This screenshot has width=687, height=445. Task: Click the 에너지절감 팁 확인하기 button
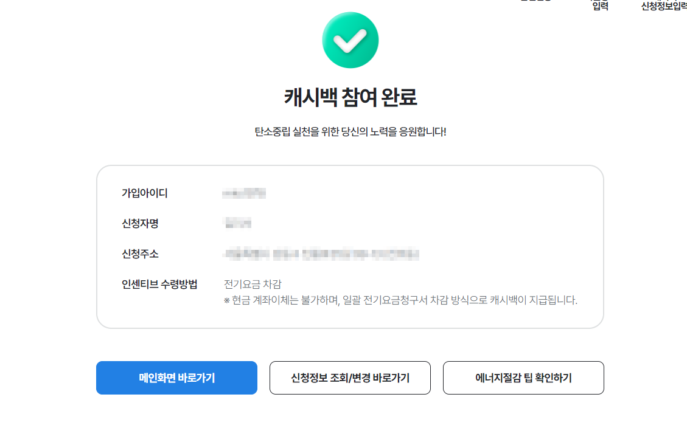(x=523, y=378)
